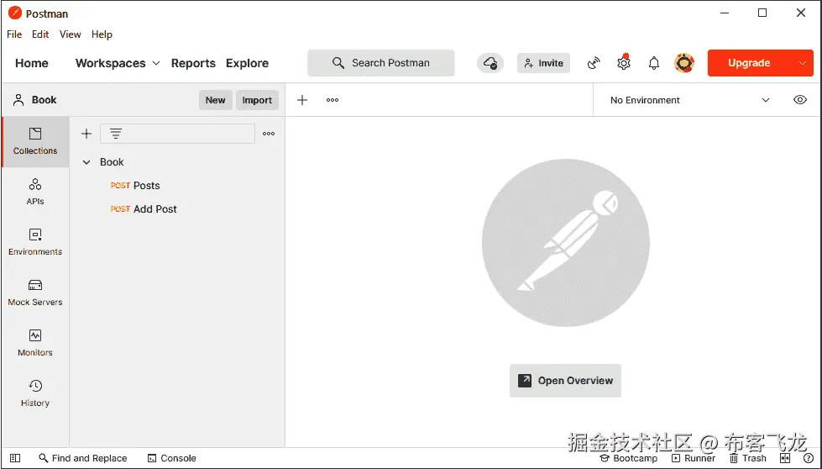The height and width of the screenshot is (469, 822).
Task: Open the help question mark icon
Action: 809,458
